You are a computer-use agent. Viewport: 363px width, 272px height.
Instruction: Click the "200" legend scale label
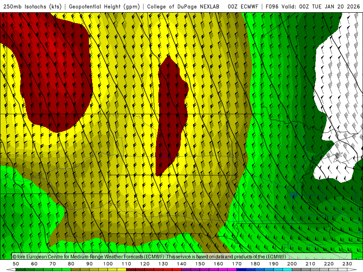(x=292, y=264)
